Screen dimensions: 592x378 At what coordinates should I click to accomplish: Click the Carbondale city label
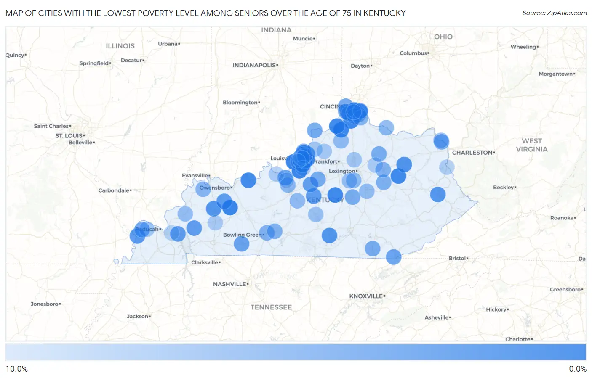pyautogui.click(x=114, y=190)
